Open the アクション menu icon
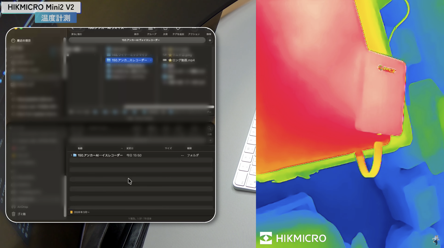 coord(194,29)
